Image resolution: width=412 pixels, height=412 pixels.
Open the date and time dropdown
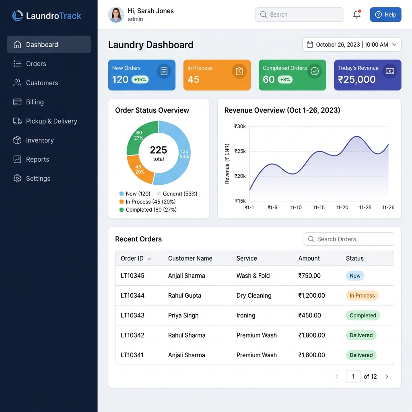pyautogui.click(x=352, y=45)
